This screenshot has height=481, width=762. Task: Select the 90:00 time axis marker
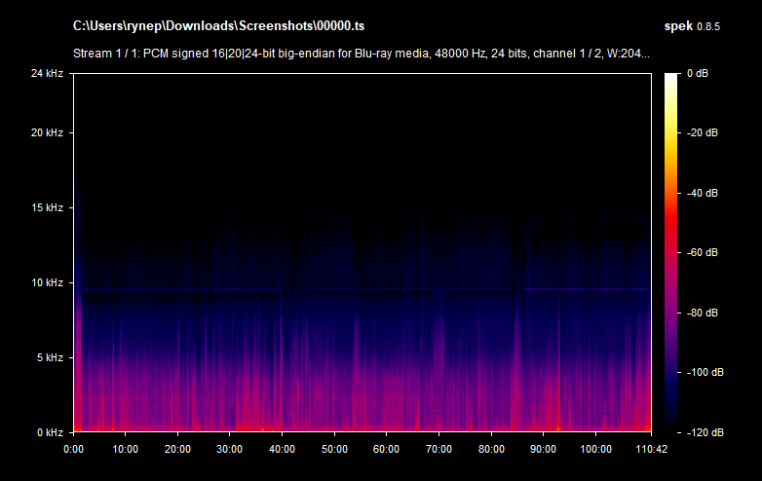[544, 449]
